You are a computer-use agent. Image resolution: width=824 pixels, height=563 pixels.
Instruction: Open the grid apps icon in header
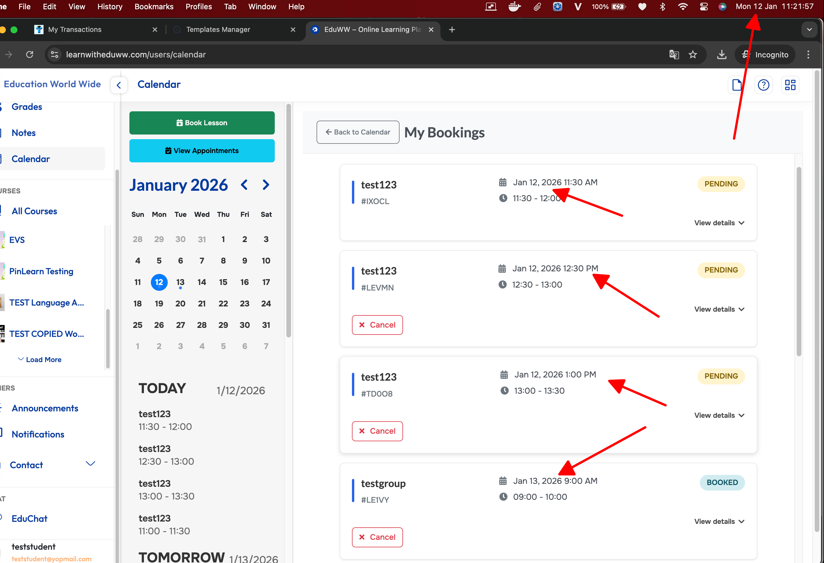[790, 85]
